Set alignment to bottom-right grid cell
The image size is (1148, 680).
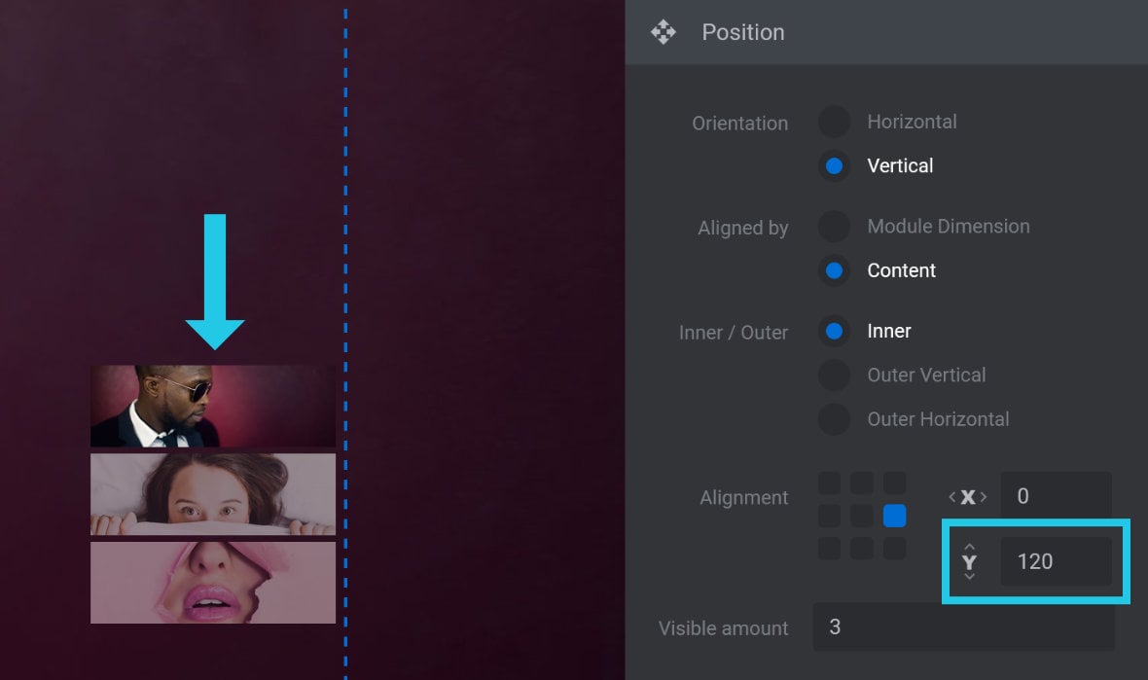click(x=895, y=549)
